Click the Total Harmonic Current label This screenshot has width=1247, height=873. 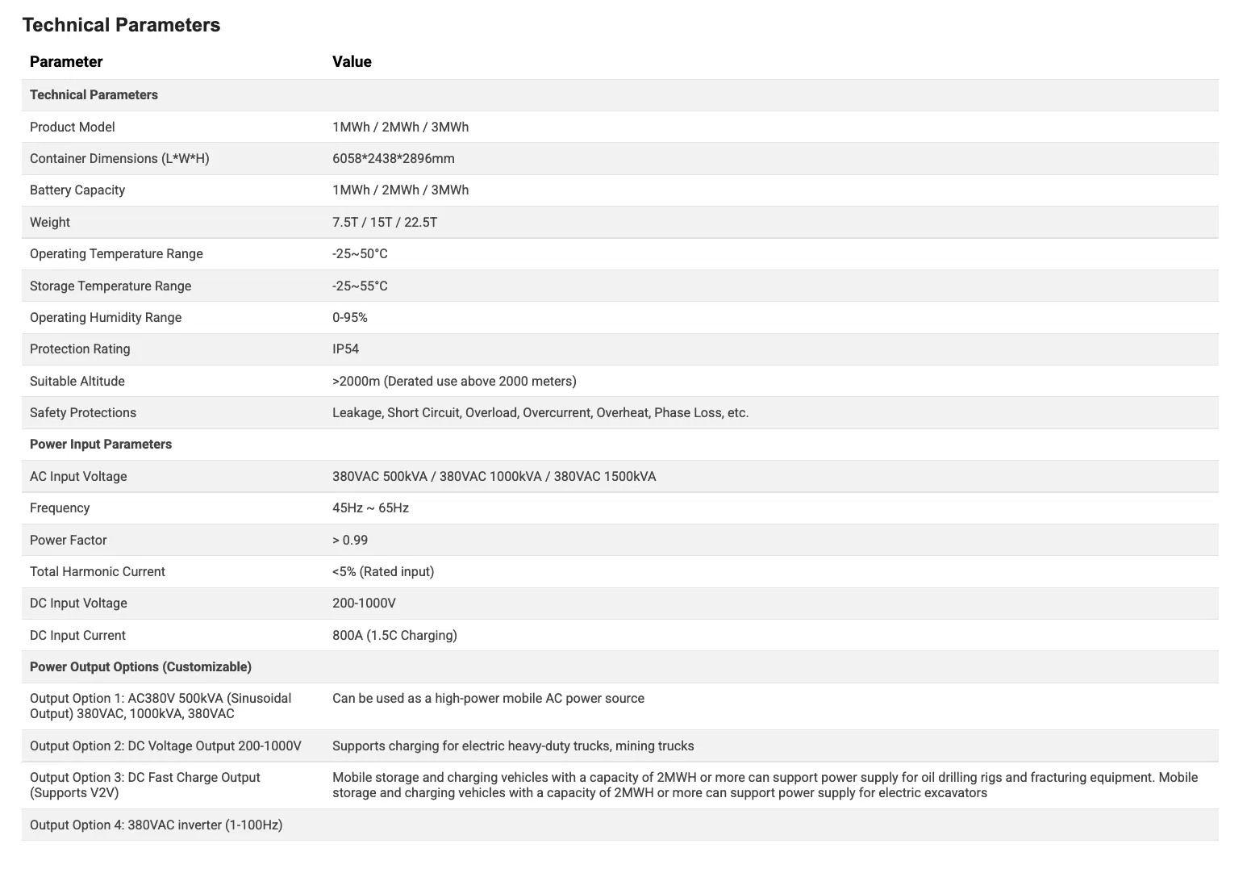click(x=98, y=572)
